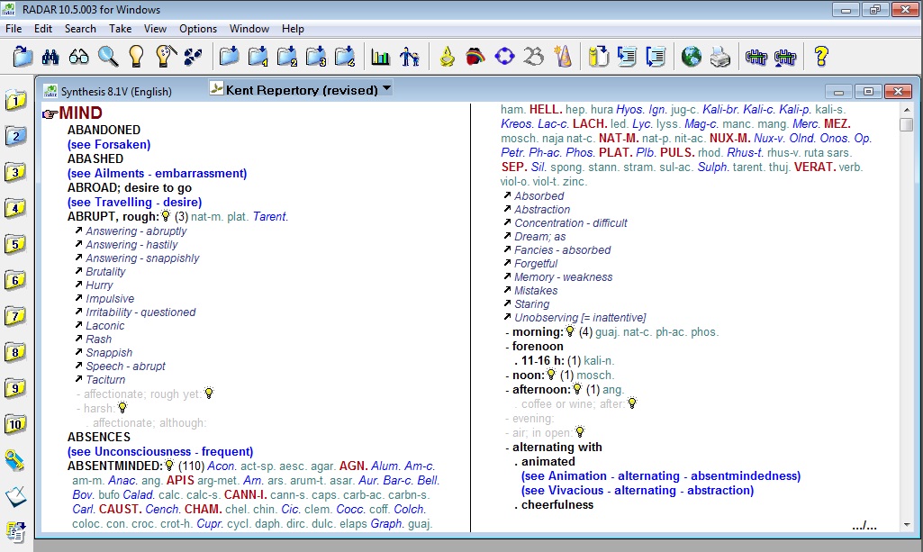Image resolution: width=923 pixels, height=552 pixels.
Task: Open the Kent Repertory (revised) dropdown
Action: pyautogui.click(x=386, y=89)
